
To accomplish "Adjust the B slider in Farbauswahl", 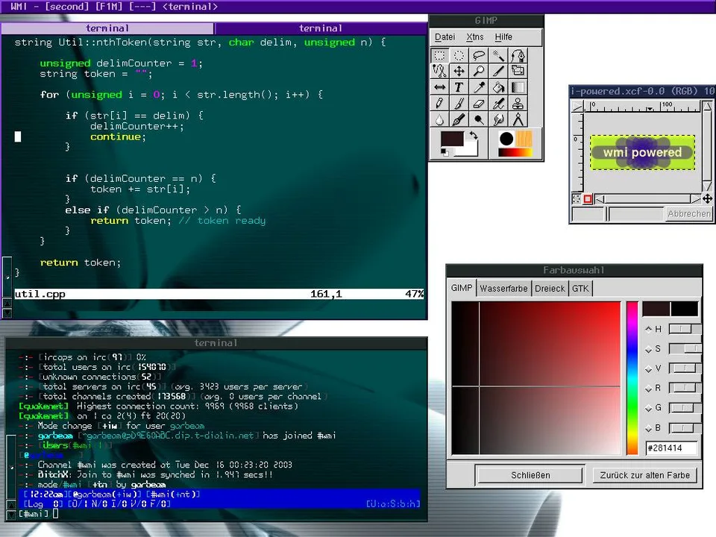I will [x=685, y=428].
